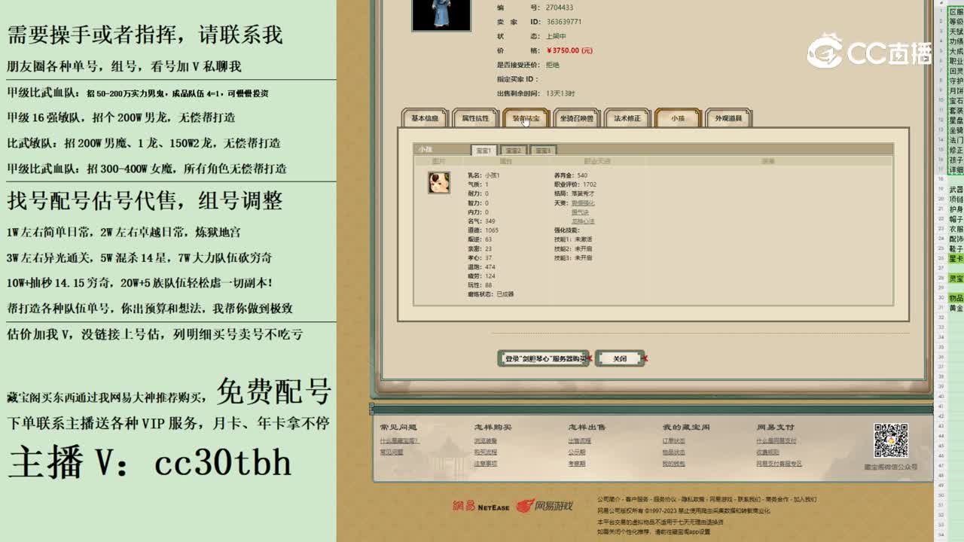Click the 藏宝阁 WeChat QR code

coord(891,440)
